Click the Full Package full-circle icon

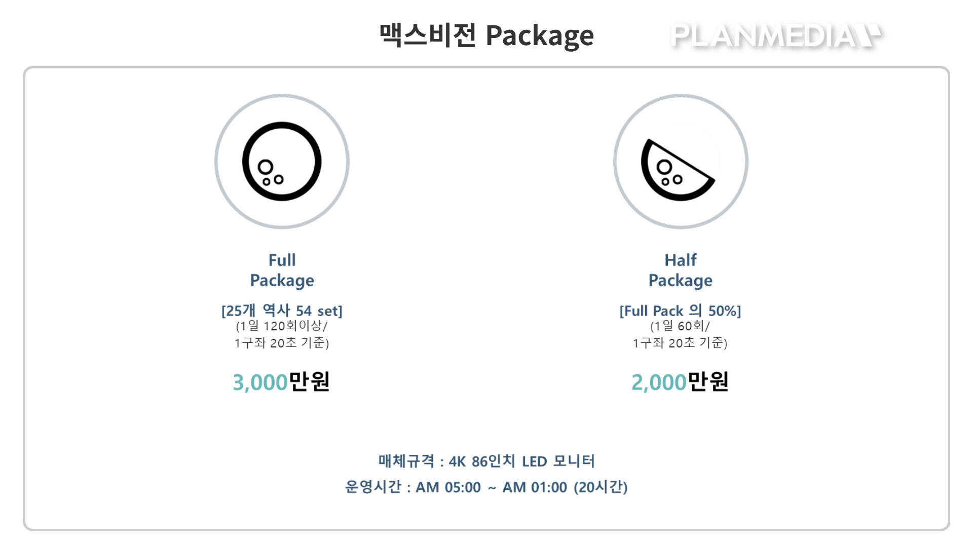282,162
